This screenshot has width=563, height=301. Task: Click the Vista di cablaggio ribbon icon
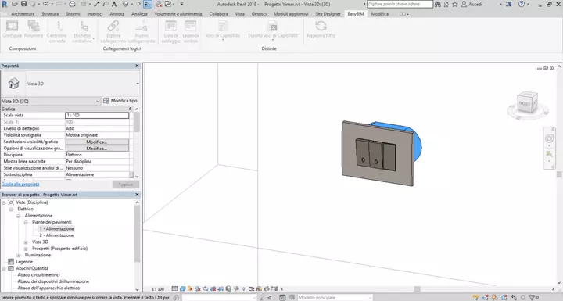tap(170, 26)
